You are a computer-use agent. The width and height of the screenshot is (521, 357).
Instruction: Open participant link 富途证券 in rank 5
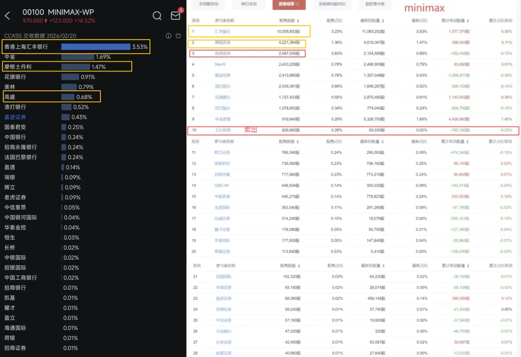click(x=222, y=75)
